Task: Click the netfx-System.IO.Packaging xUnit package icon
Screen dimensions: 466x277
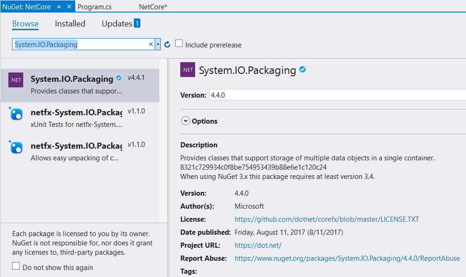Action: pyautogui.click(x=15, y=114)
